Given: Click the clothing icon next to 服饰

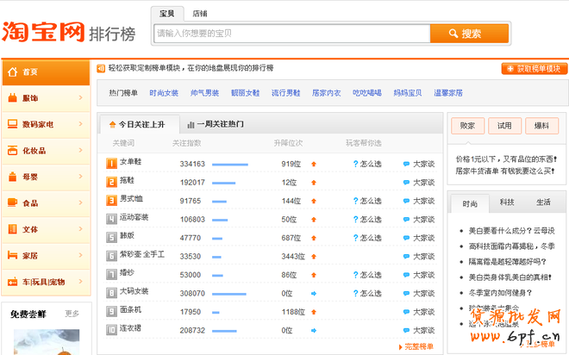Looking at the screenshot, I should 12,98.
